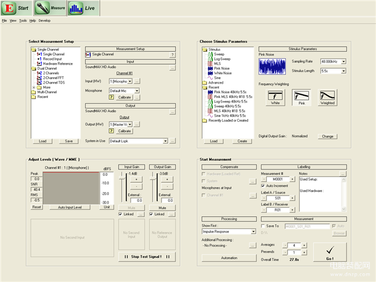Switch to the Live spectrum icon
Viewport: 376px width, 282px height.
point(76,9)
